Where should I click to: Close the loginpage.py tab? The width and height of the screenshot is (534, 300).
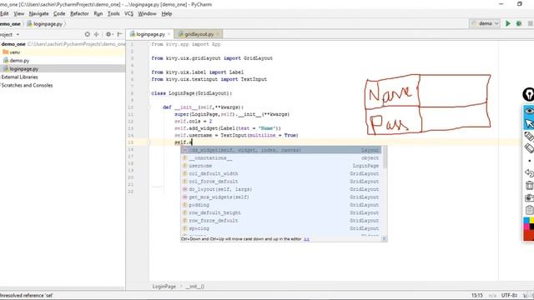[169, 34]
